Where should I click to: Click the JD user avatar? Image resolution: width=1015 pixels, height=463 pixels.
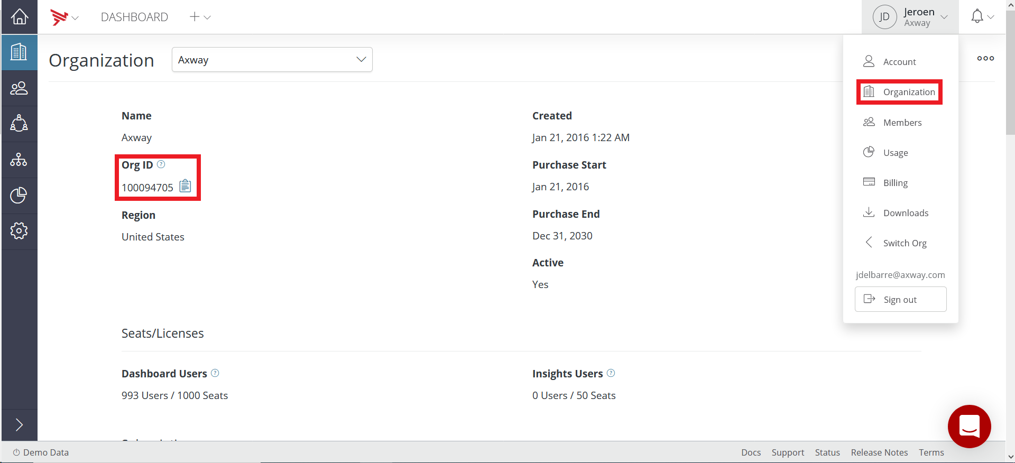point(884,17)
